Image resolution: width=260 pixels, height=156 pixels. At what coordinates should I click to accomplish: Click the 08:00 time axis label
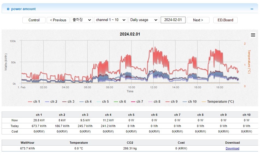click(109, 87)
